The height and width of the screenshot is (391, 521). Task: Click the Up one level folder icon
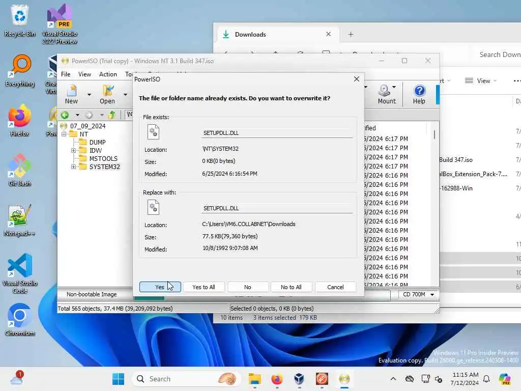coord(112,115)
